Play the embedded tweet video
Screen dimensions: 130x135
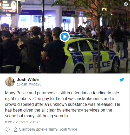[64, 37]
